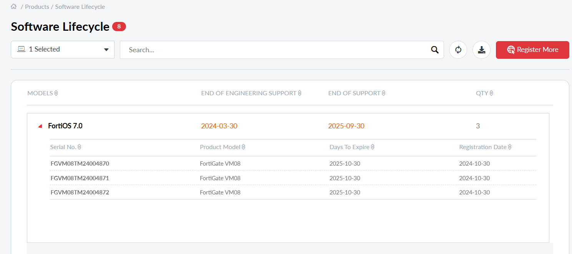Open serial number FGVM08TM24004871
The height and width of the screenshot is (254, 572).
tap(80, 178)
